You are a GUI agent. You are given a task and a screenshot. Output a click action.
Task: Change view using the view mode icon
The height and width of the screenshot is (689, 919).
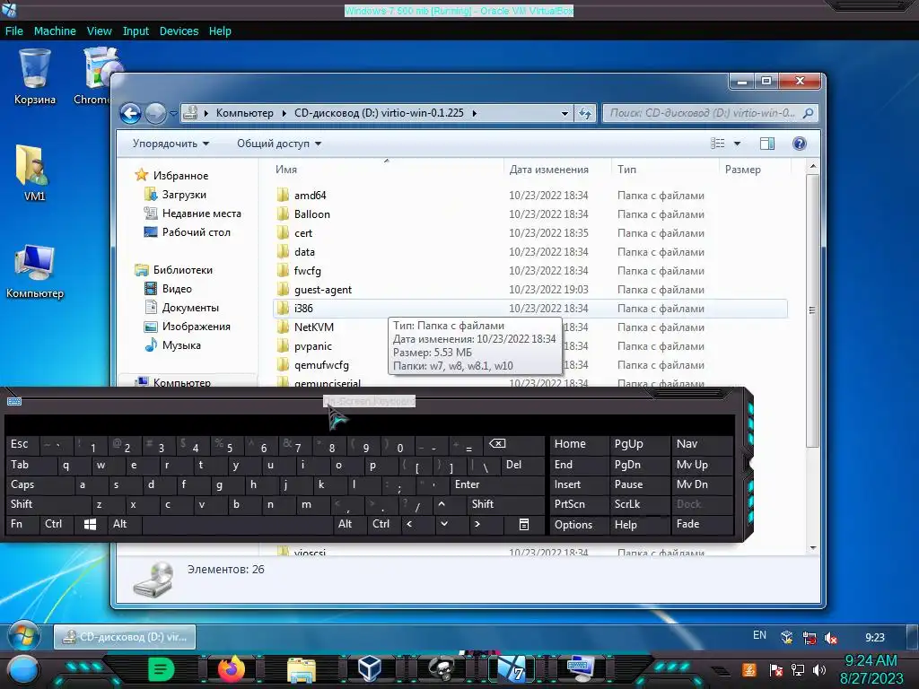point(718,144)
